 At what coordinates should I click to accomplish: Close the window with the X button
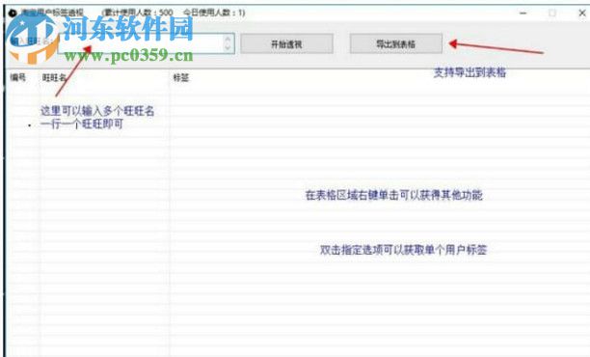(582, 14)
